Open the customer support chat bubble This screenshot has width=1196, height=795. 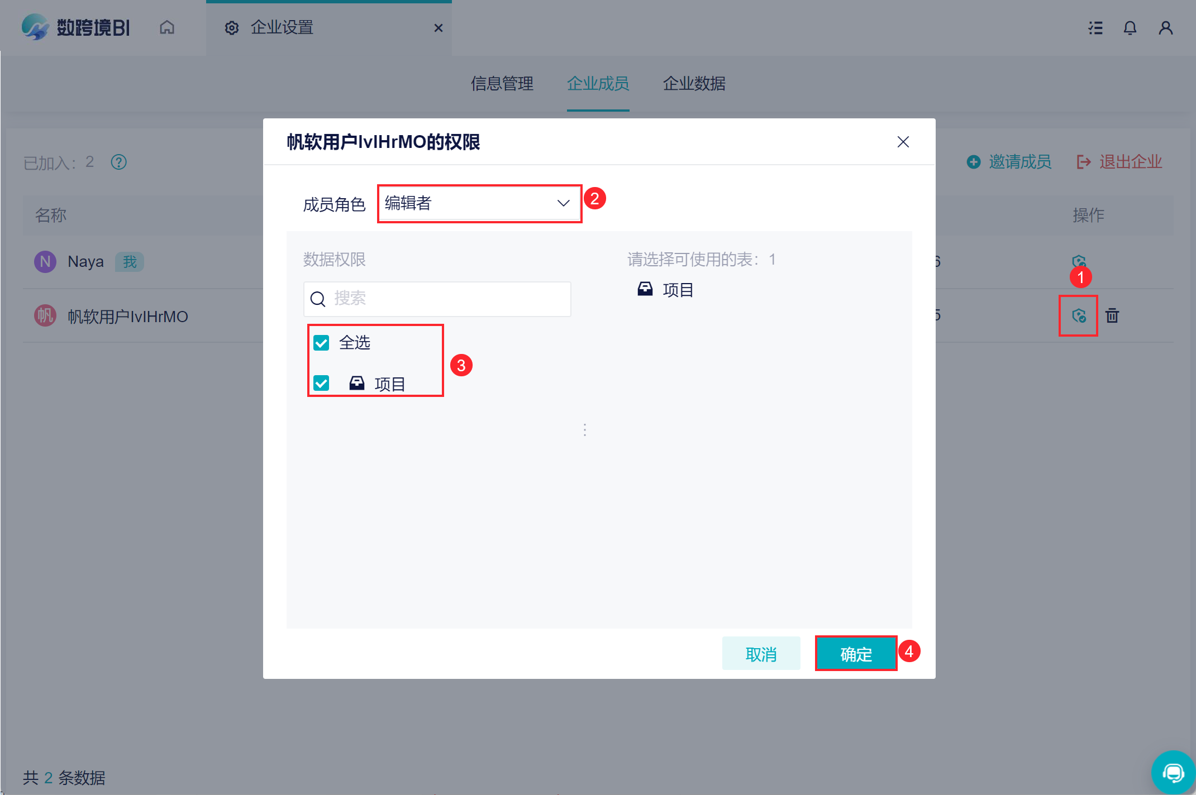pyautogui.click(x=1173, y=773)
